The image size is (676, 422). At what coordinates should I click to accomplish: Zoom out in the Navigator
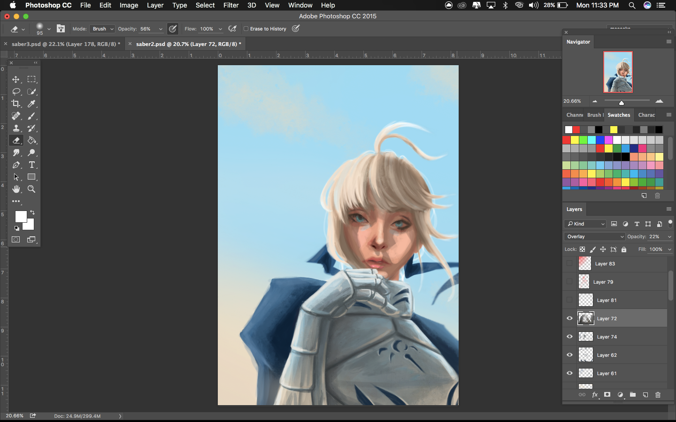pyautogui.click(x=595, y=101)
